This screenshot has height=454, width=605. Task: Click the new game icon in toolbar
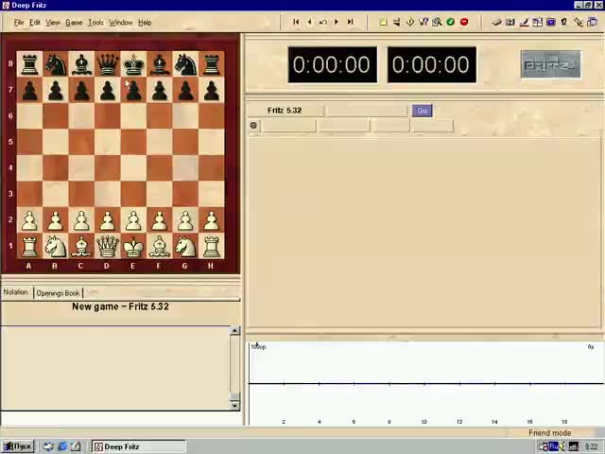tap(383, 22)
